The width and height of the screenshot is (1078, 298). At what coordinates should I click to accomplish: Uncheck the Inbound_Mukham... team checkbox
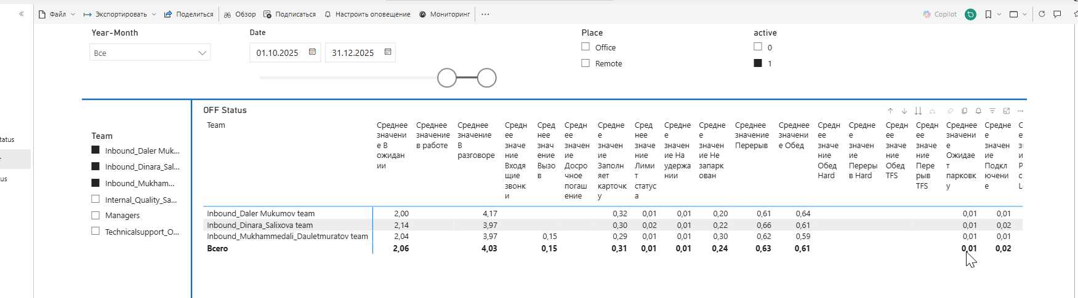95,182
